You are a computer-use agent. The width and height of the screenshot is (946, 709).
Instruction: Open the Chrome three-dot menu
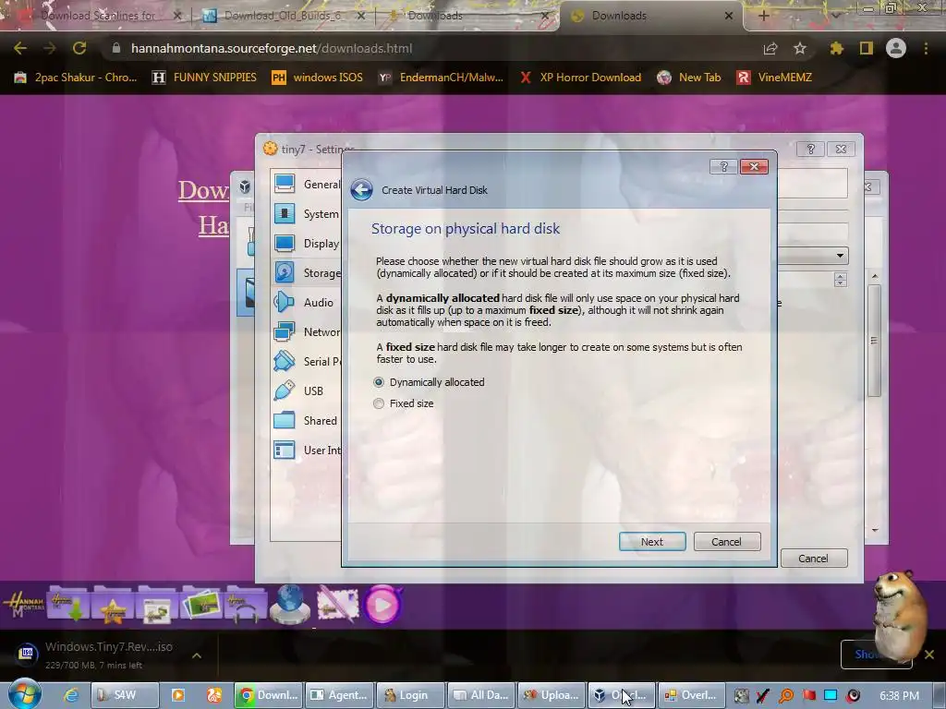(x=926, y=48)
